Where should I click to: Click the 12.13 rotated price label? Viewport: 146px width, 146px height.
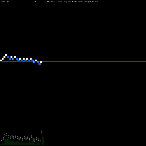tap(7, 135)
